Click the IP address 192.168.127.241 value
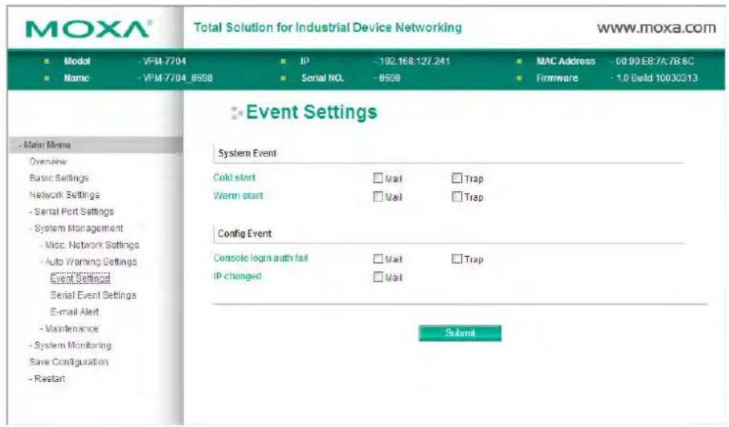 click(413, 61)
